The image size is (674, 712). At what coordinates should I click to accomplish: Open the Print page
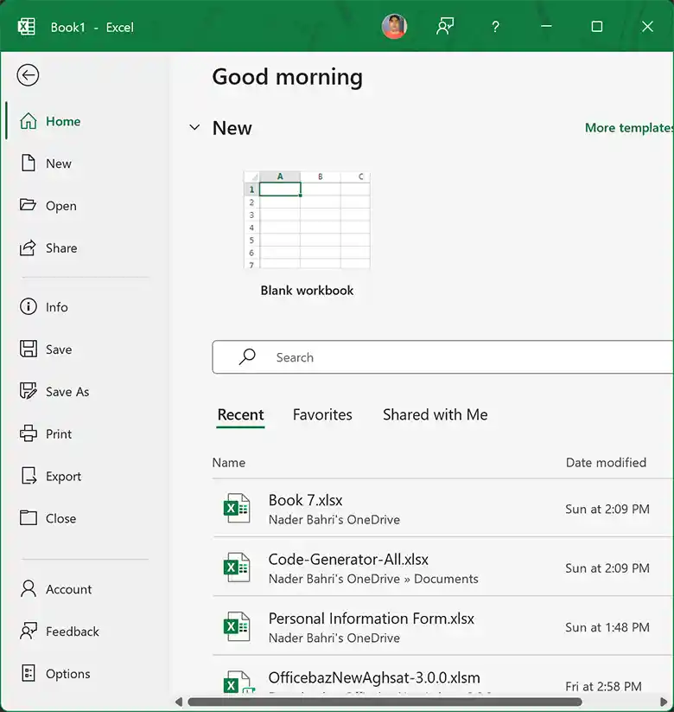pos(45,433)
